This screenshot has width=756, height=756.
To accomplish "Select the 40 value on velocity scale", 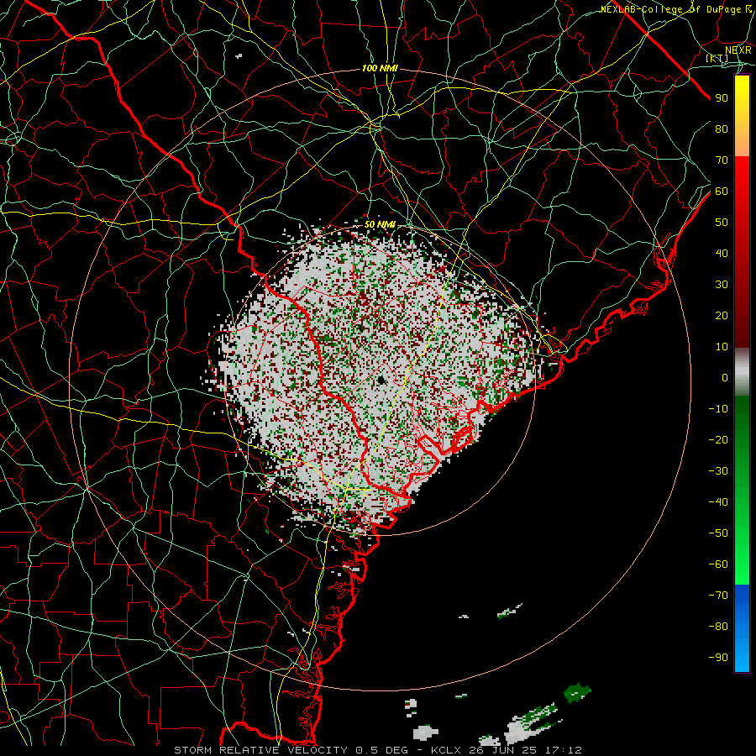I will tap(722, 253).
